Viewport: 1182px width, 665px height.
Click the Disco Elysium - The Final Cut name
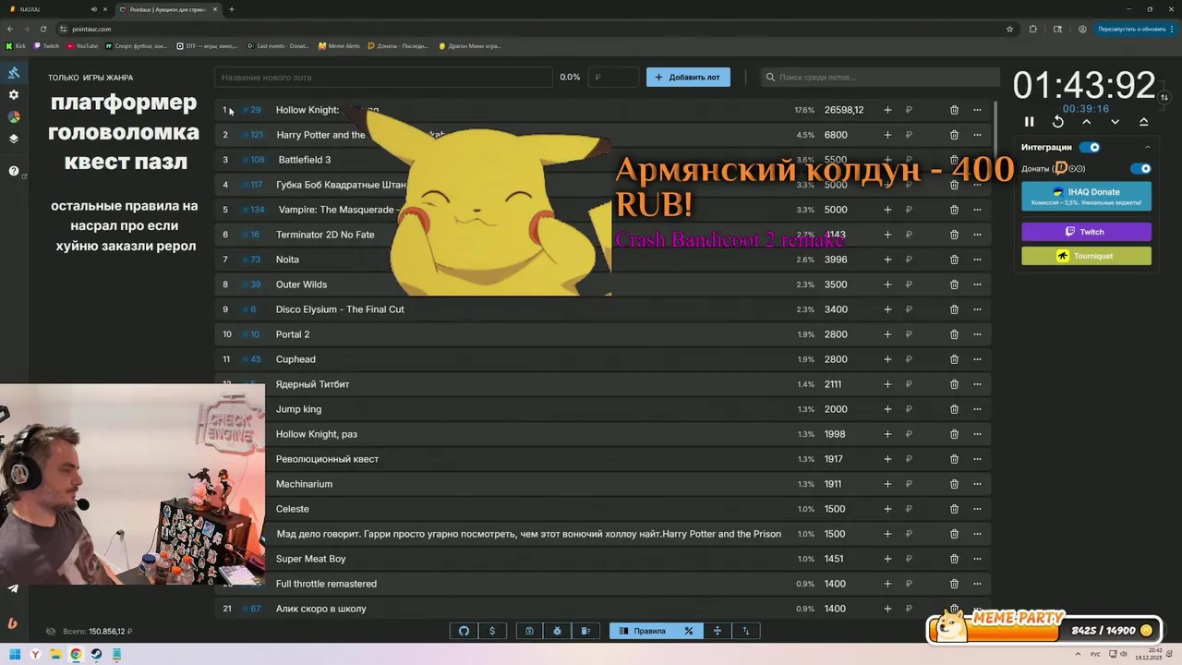tap(340, 309)
